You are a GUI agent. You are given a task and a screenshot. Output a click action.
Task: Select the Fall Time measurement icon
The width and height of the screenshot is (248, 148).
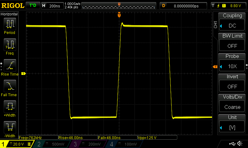pos(10,86)
